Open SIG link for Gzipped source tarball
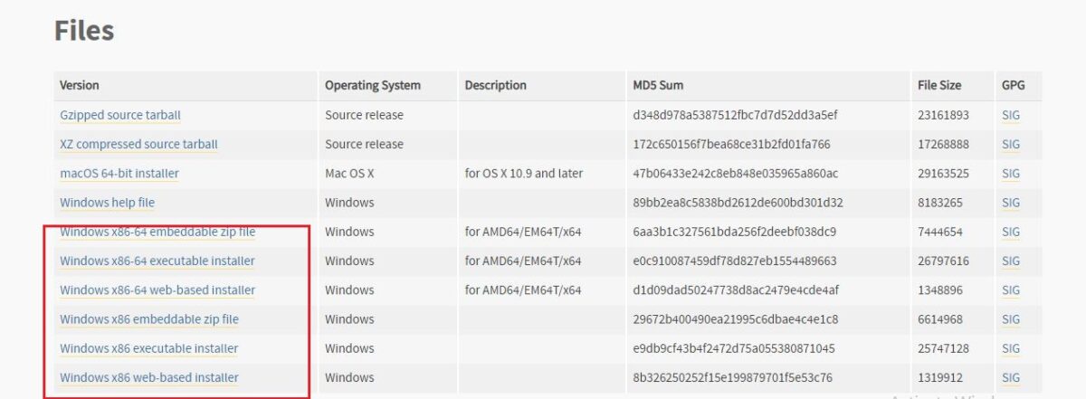The image size is (1086, 399). click(x=1011, y=115)
